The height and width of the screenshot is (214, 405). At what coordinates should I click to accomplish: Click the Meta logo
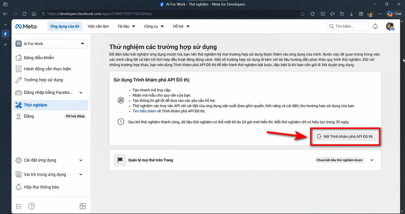click(26, 26)
